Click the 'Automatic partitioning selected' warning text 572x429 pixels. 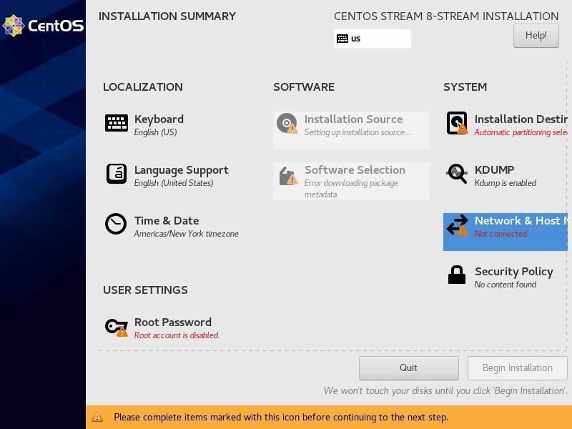(518, 133)
